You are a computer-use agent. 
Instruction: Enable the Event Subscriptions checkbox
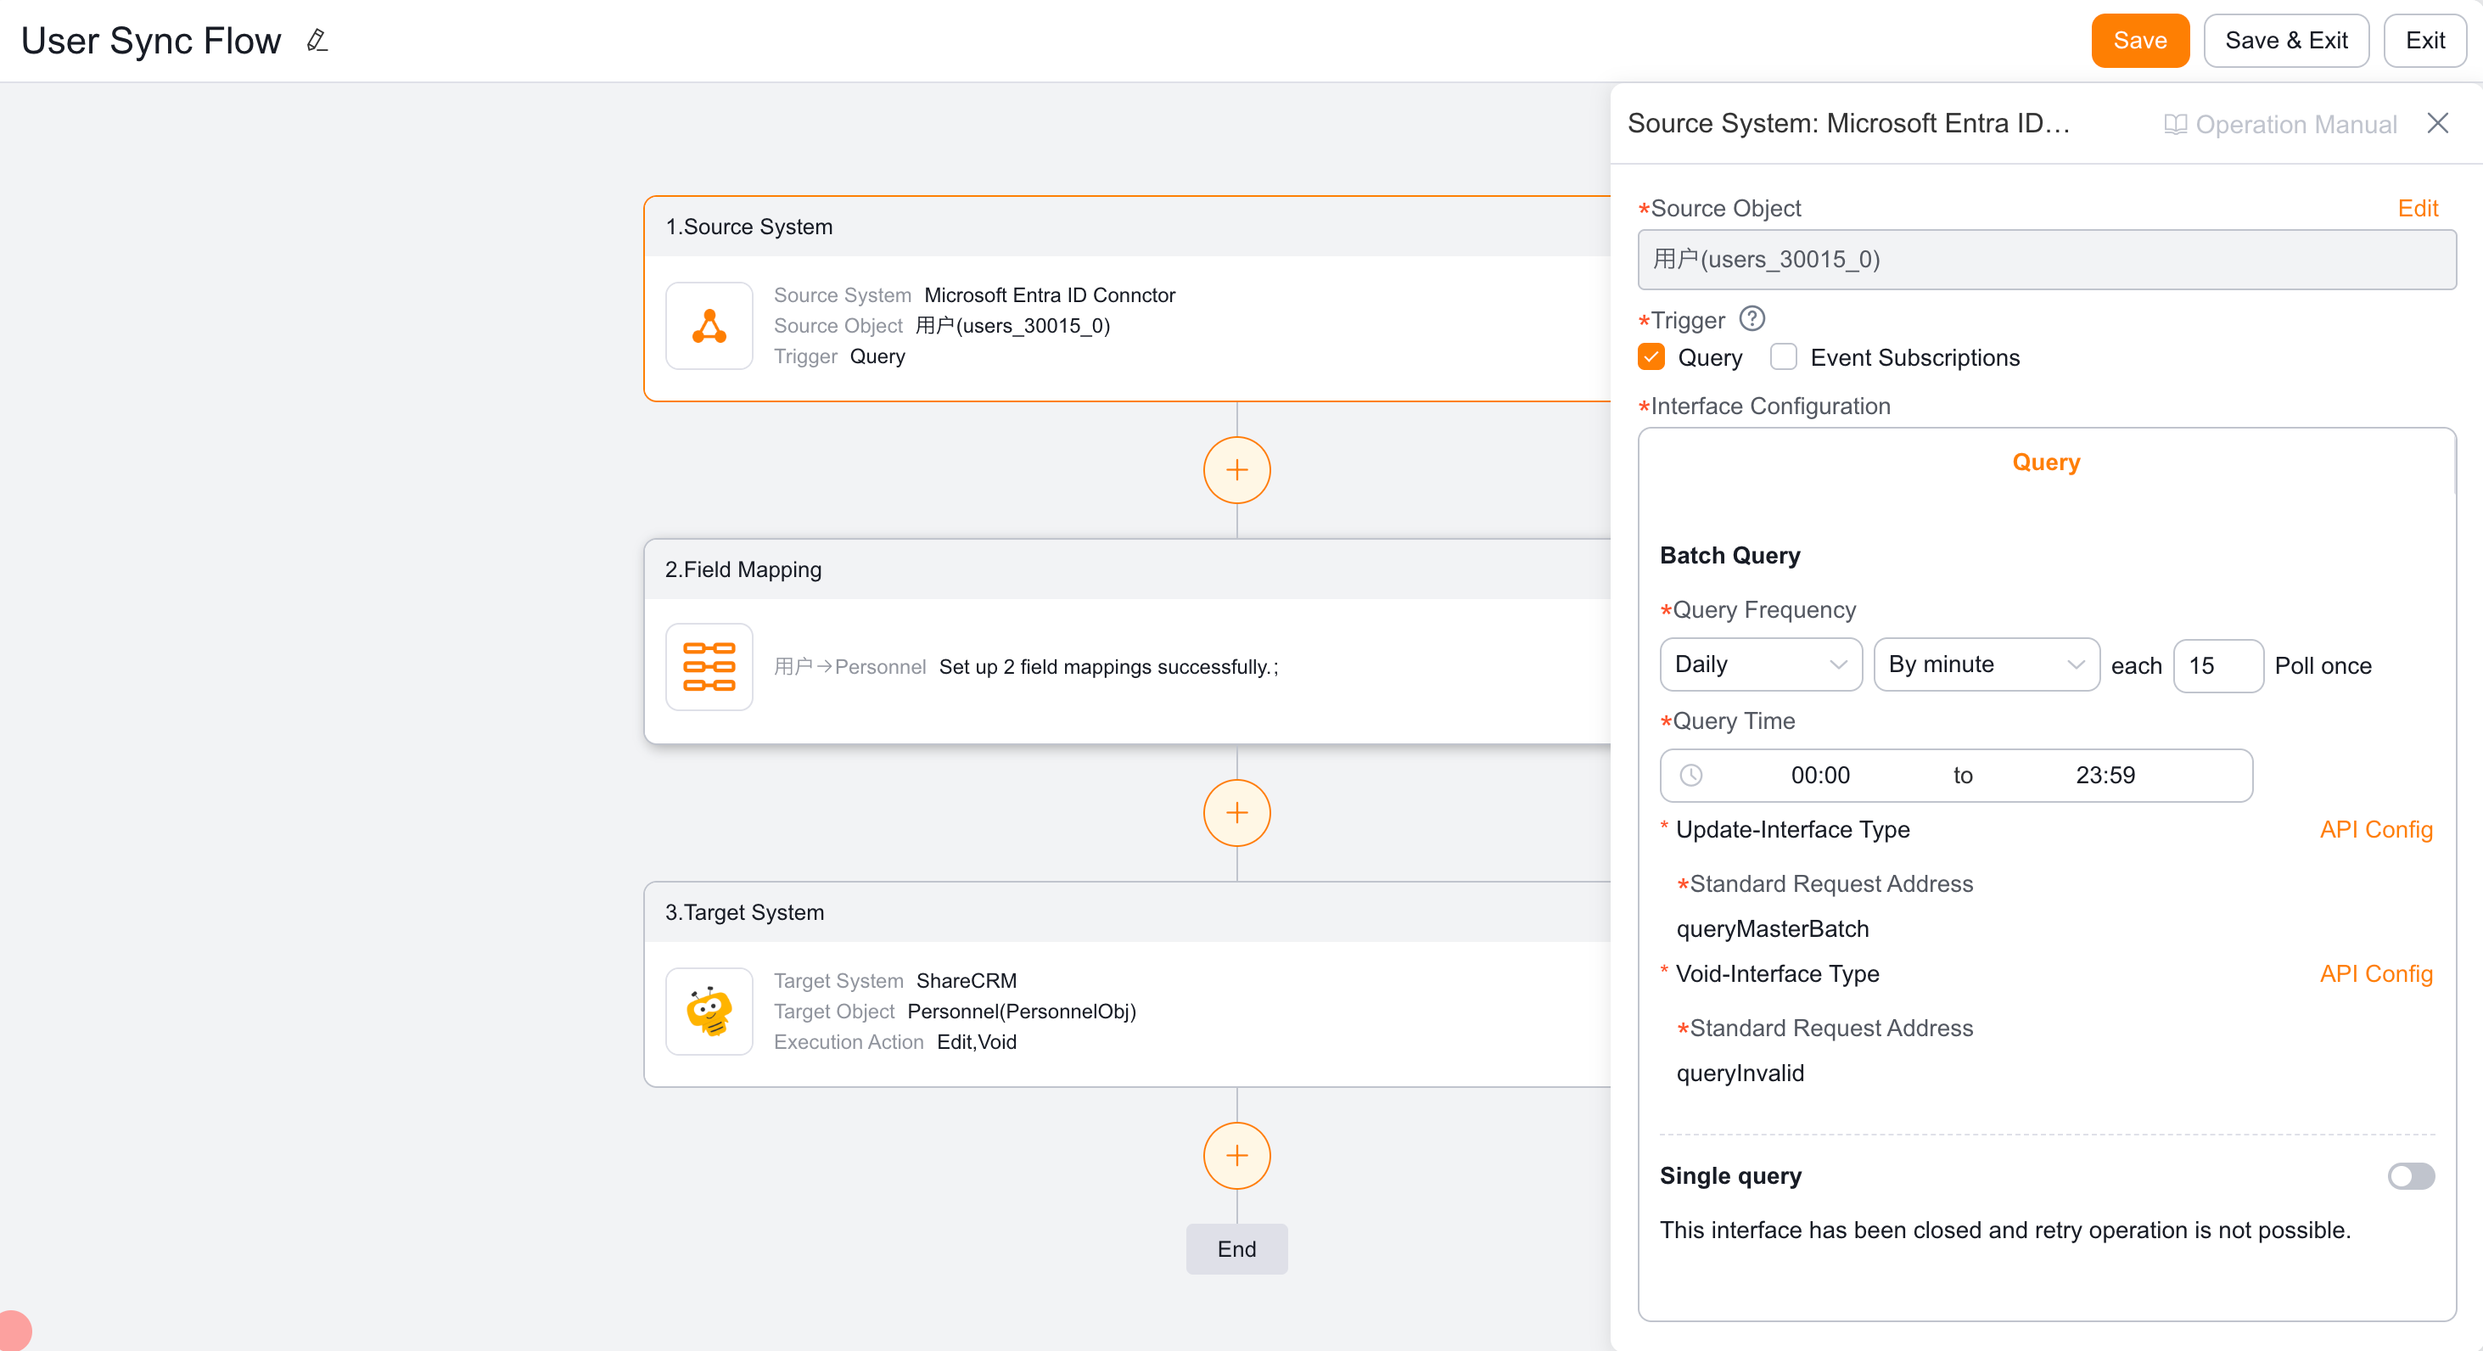click(1783, 357)
